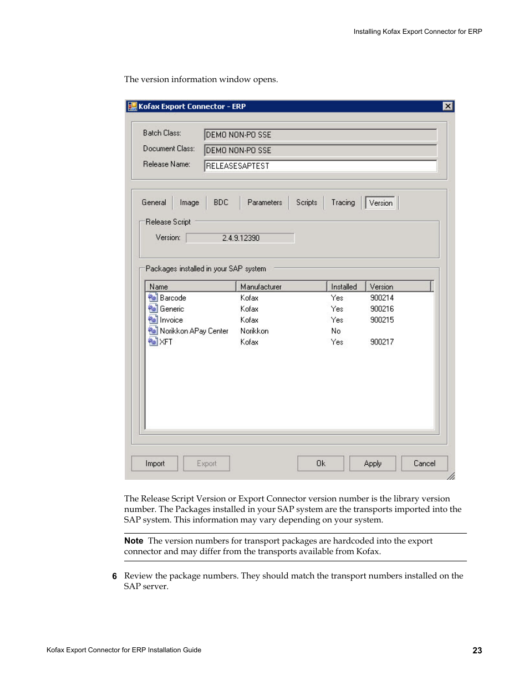Image resolution: width=529 pixels, height=685 pixels.
Task: Click version number 900214
Action: 382,298
